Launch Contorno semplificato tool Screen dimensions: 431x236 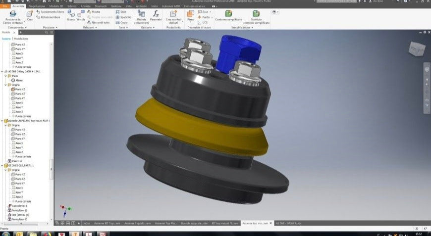(x=228, y=15)
